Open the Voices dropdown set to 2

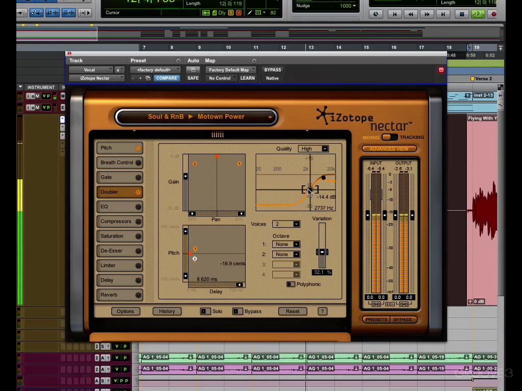coord(286,224)
